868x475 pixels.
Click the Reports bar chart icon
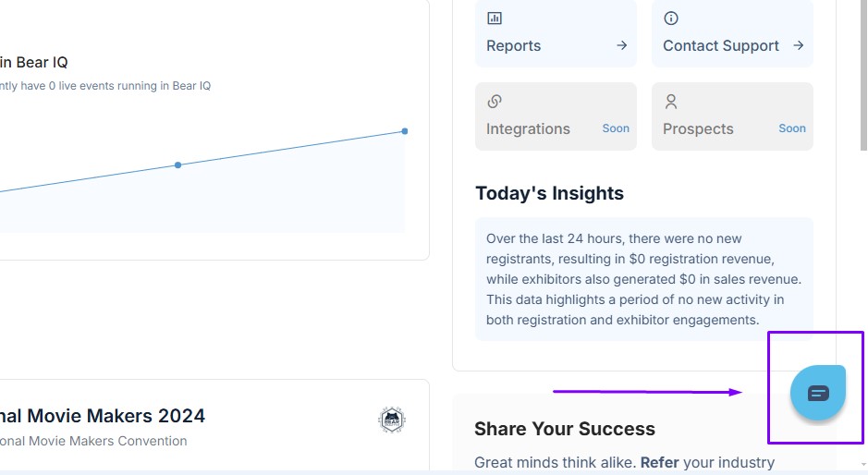(x=495, y=18)
